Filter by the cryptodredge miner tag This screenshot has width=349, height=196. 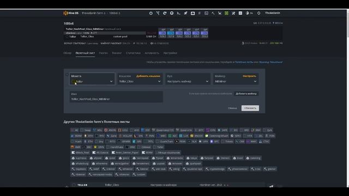[x=215, y=169]
